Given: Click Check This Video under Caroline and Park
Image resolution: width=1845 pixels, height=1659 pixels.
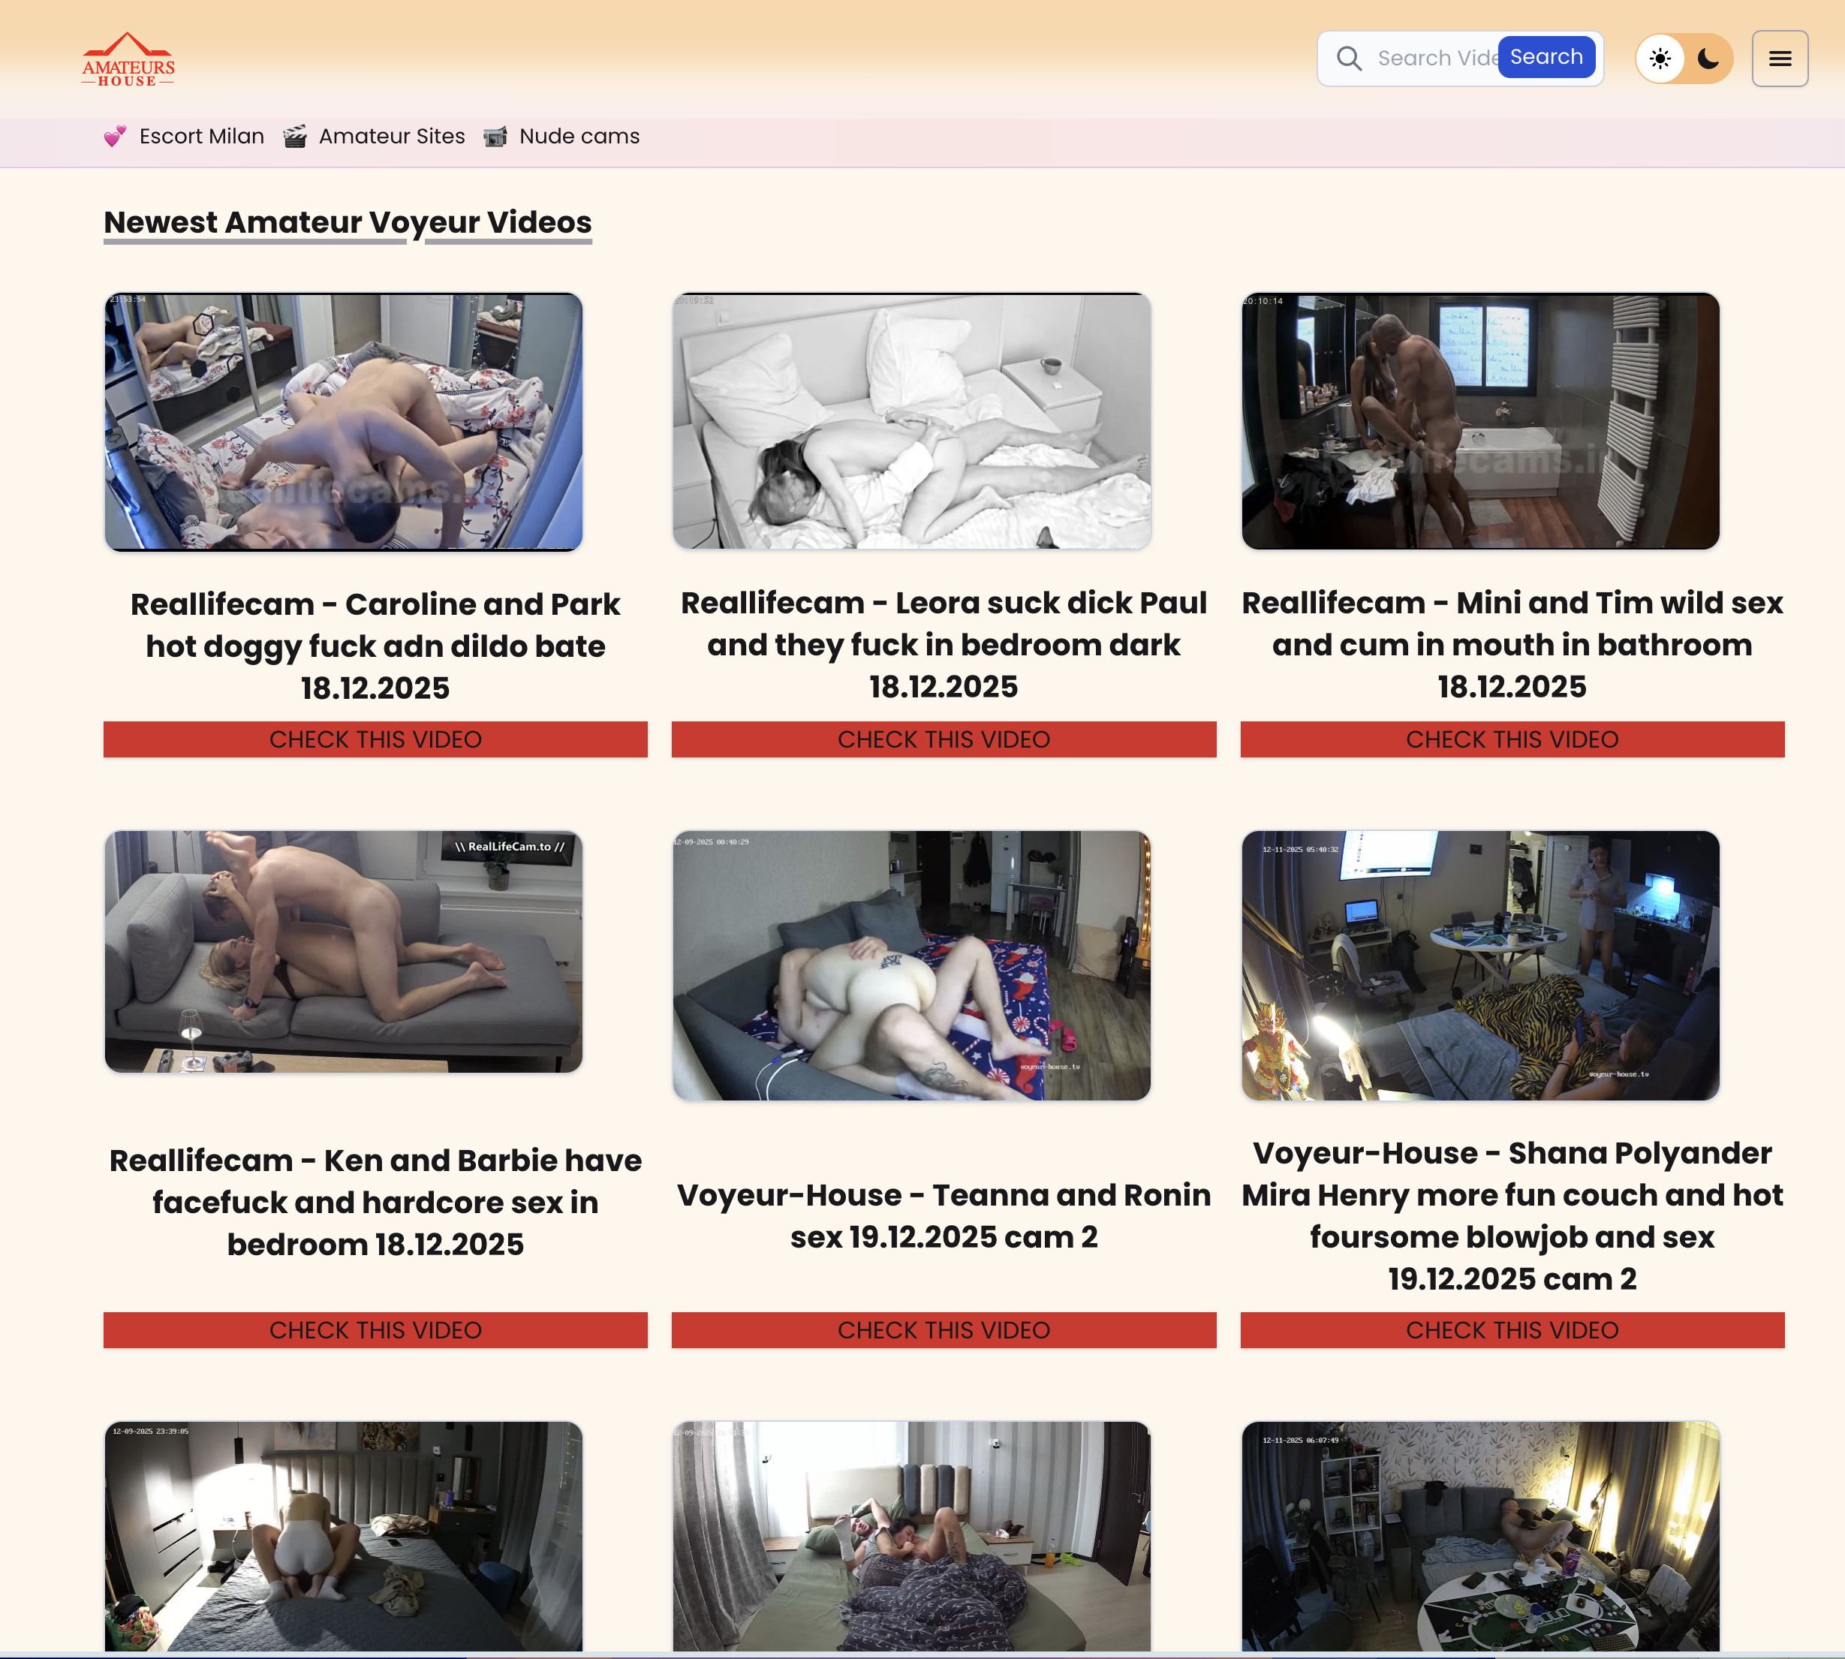Looking at the screenshot, I should 375,739.
